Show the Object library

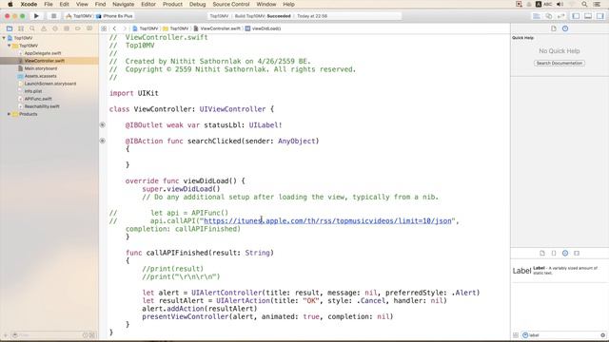coord(565,254)
